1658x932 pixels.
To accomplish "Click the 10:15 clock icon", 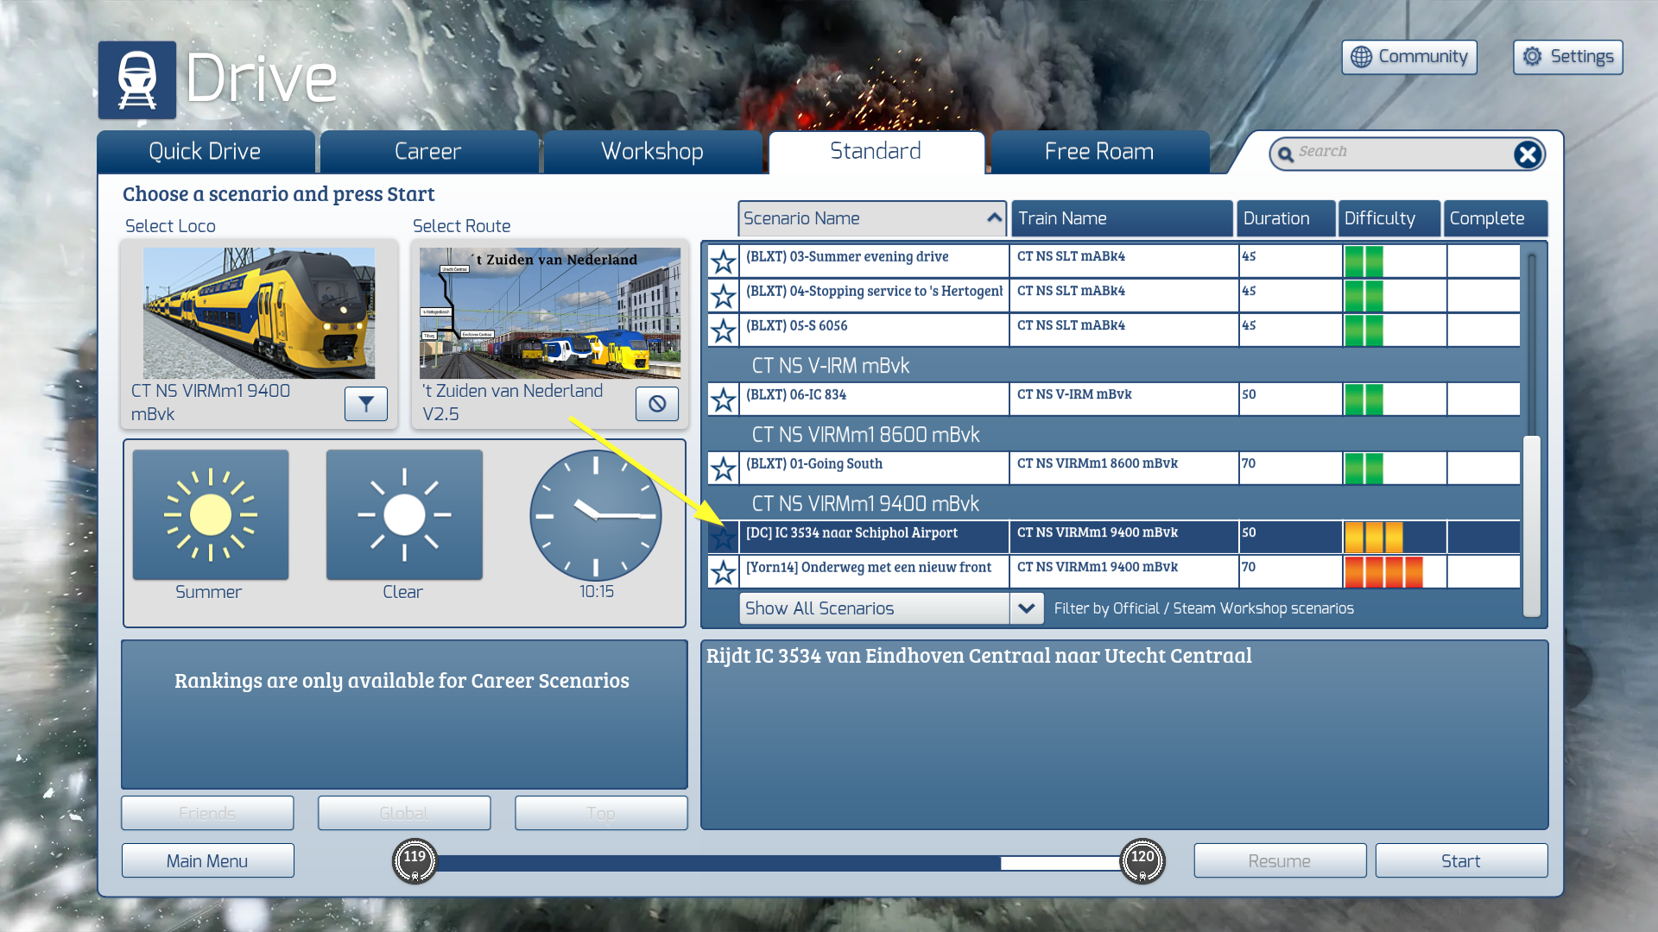I will (596, 515).
